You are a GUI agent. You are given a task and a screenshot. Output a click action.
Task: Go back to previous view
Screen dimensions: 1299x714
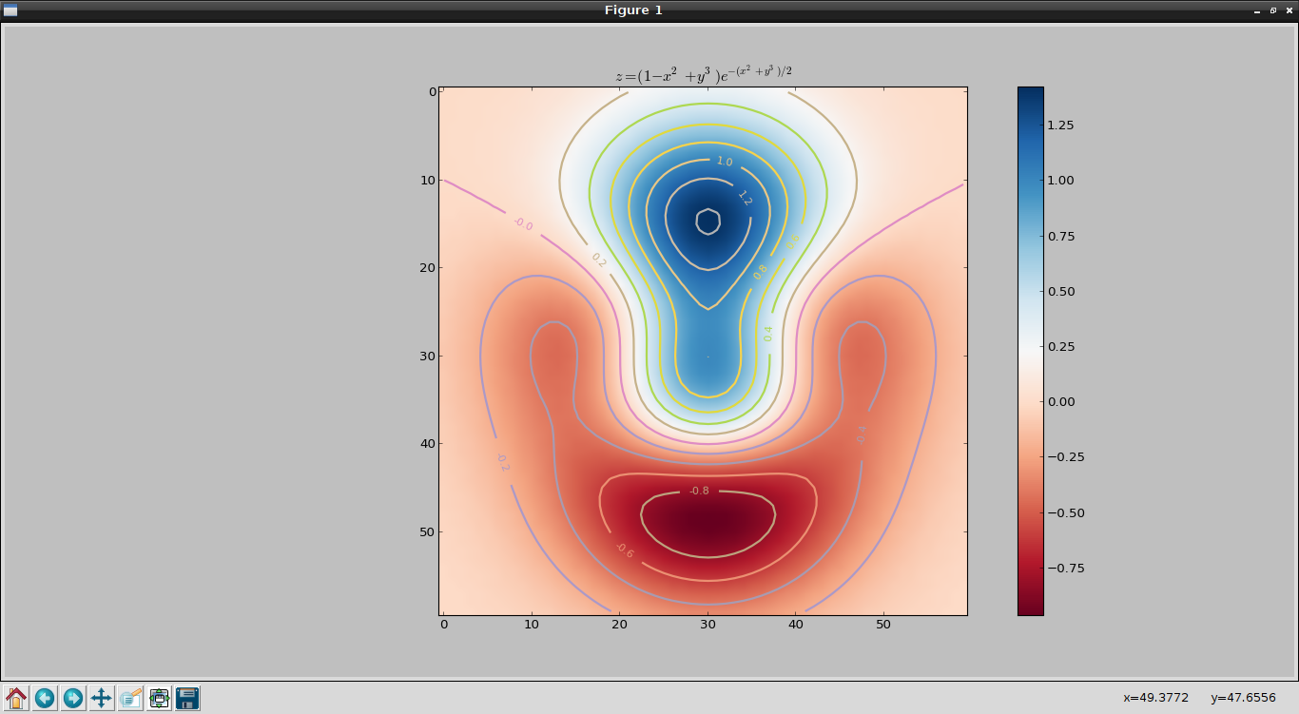45,698
